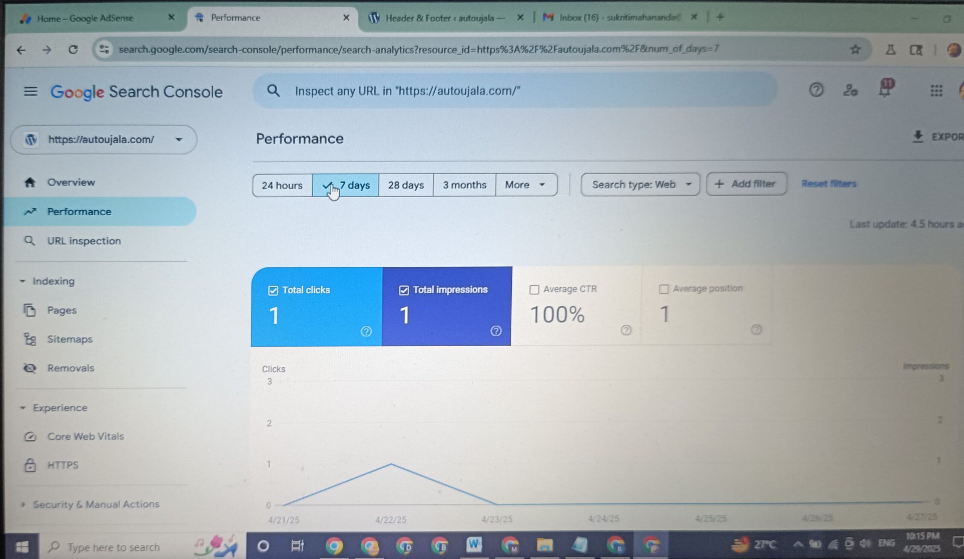Click the 4/22/25 peak on clicks chart
The height and width of the screenshot is (559, 964).
coord(390,464)
